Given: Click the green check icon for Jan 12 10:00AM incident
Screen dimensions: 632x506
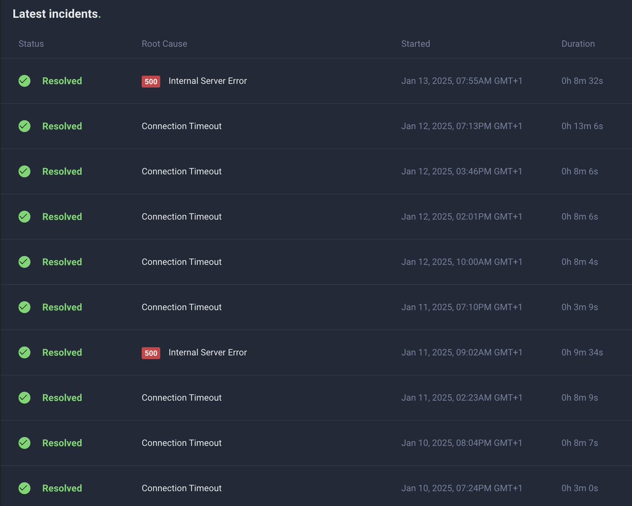Looking at the screenshot, I should pyautogui.click(x=24, y=262).
